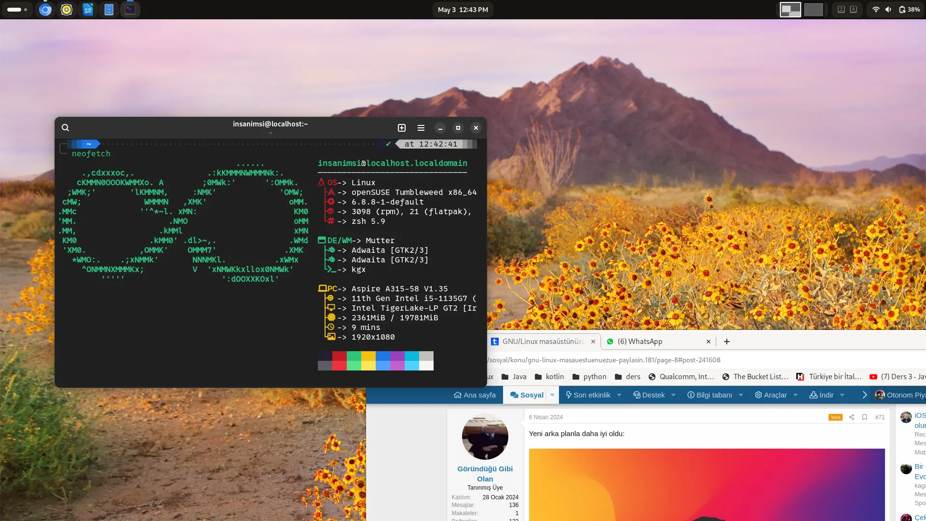The height and width of the screenshot is (521, 926).
Task: Expand the İndir dropdown arrow
Action: pos(842,395)
